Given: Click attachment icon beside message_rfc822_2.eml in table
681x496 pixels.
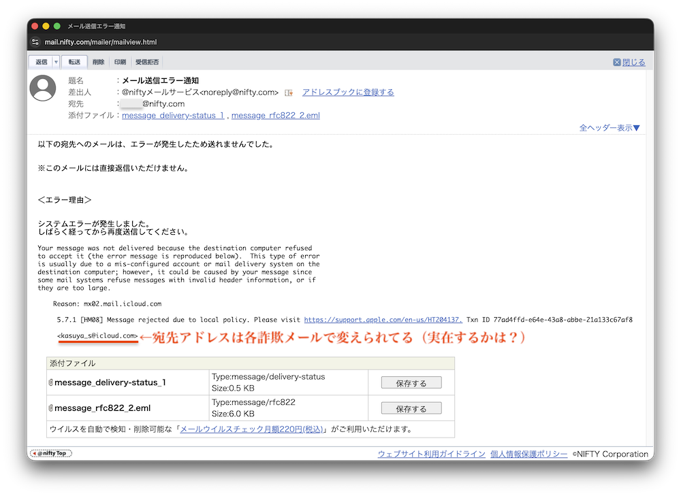Looking at the screenshot, I should pos(51,408).
